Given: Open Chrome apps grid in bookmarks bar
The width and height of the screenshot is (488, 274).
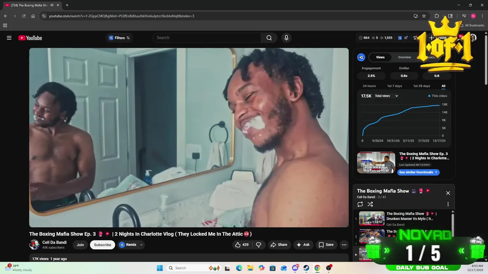Looking at the screenshot, I should point(5,25).
